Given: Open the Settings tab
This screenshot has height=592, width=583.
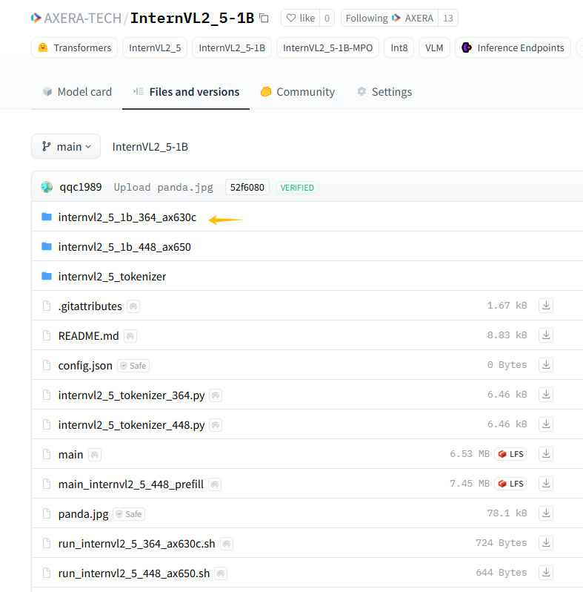Looking at the screenshot, I should pos(384,92).
